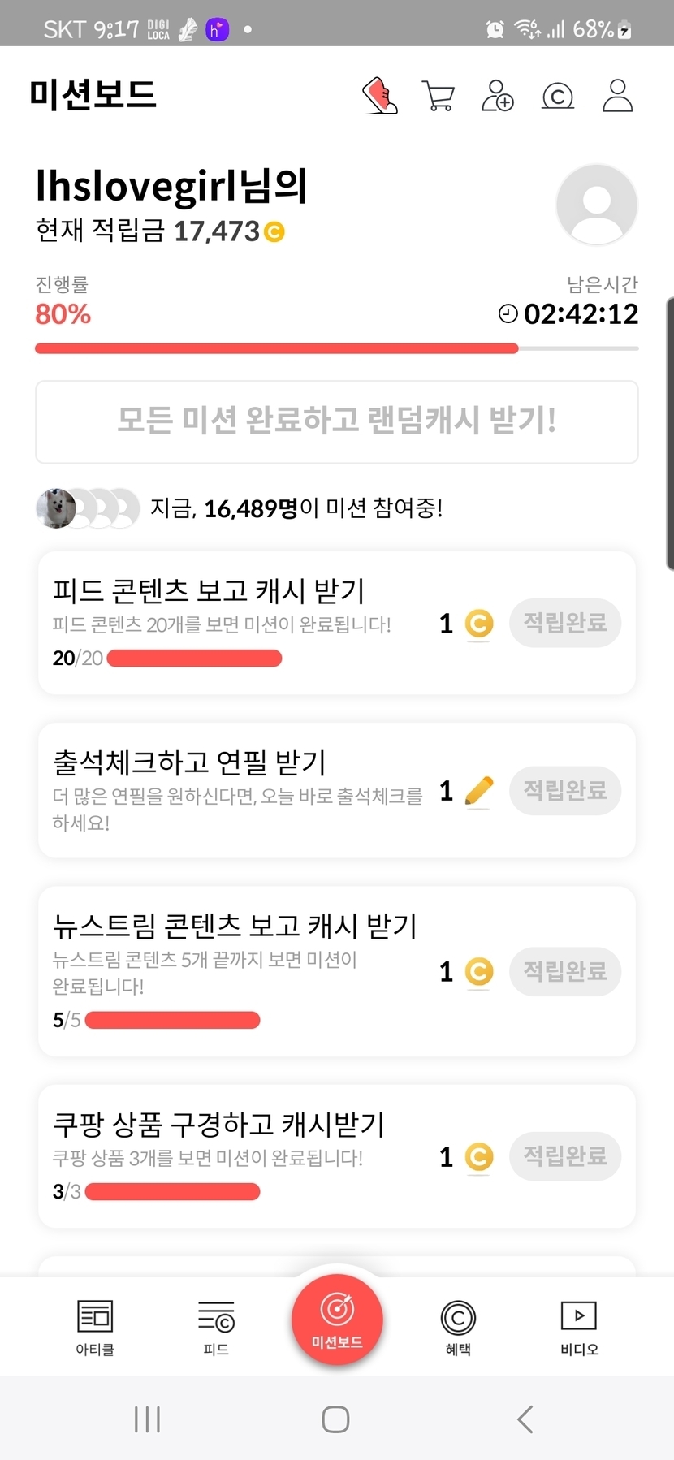Screen dimensions: 674x1460
Task: Tap 적립완료 button for 뉴스트림 콘텐츠 mission
Action: [565, 971]
